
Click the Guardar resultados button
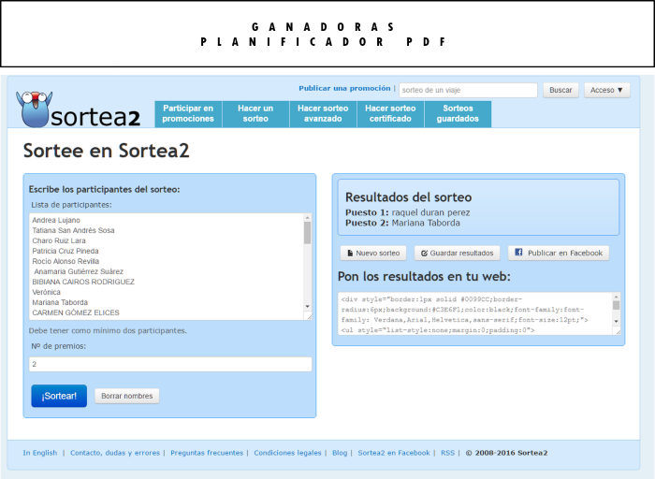[x=457, y=254]
